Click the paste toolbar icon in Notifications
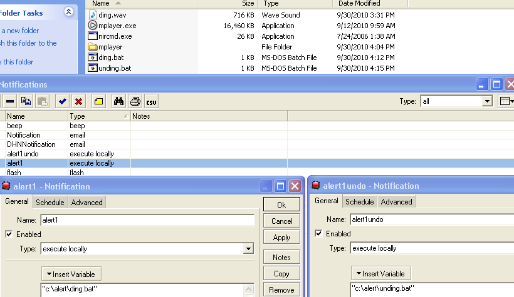The image size is (514, 297). point(42,101)
